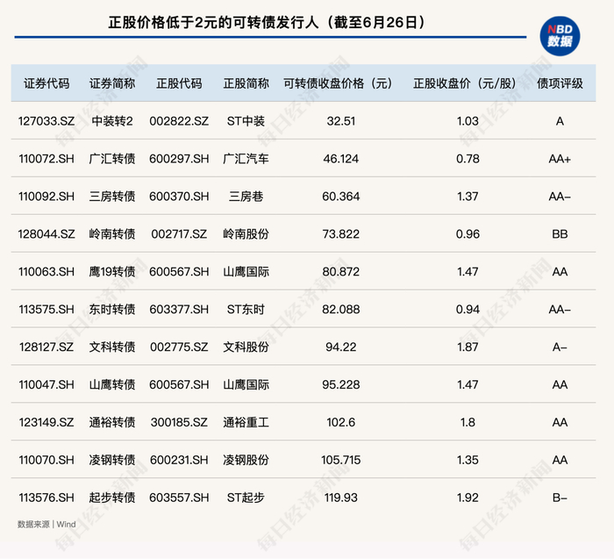614x559 pixels.
Task: Click stock name 通裕重工
Action: 246,422
